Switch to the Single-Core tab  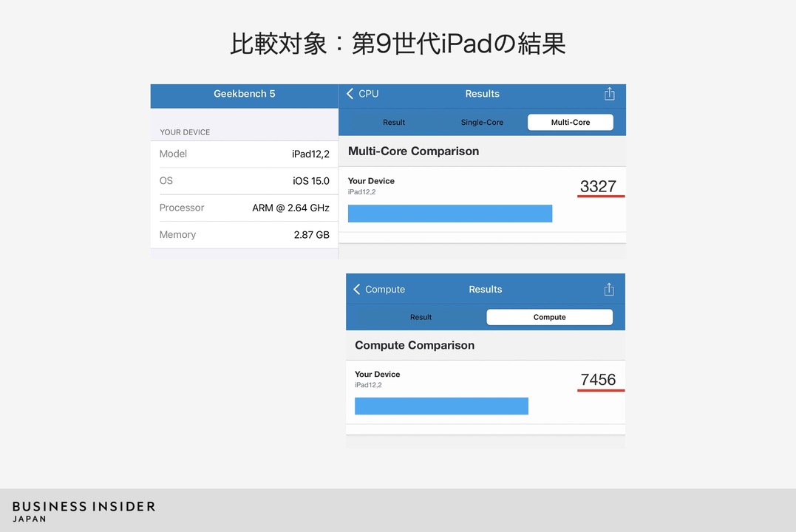pyautogui.click(x=482, y=123)
